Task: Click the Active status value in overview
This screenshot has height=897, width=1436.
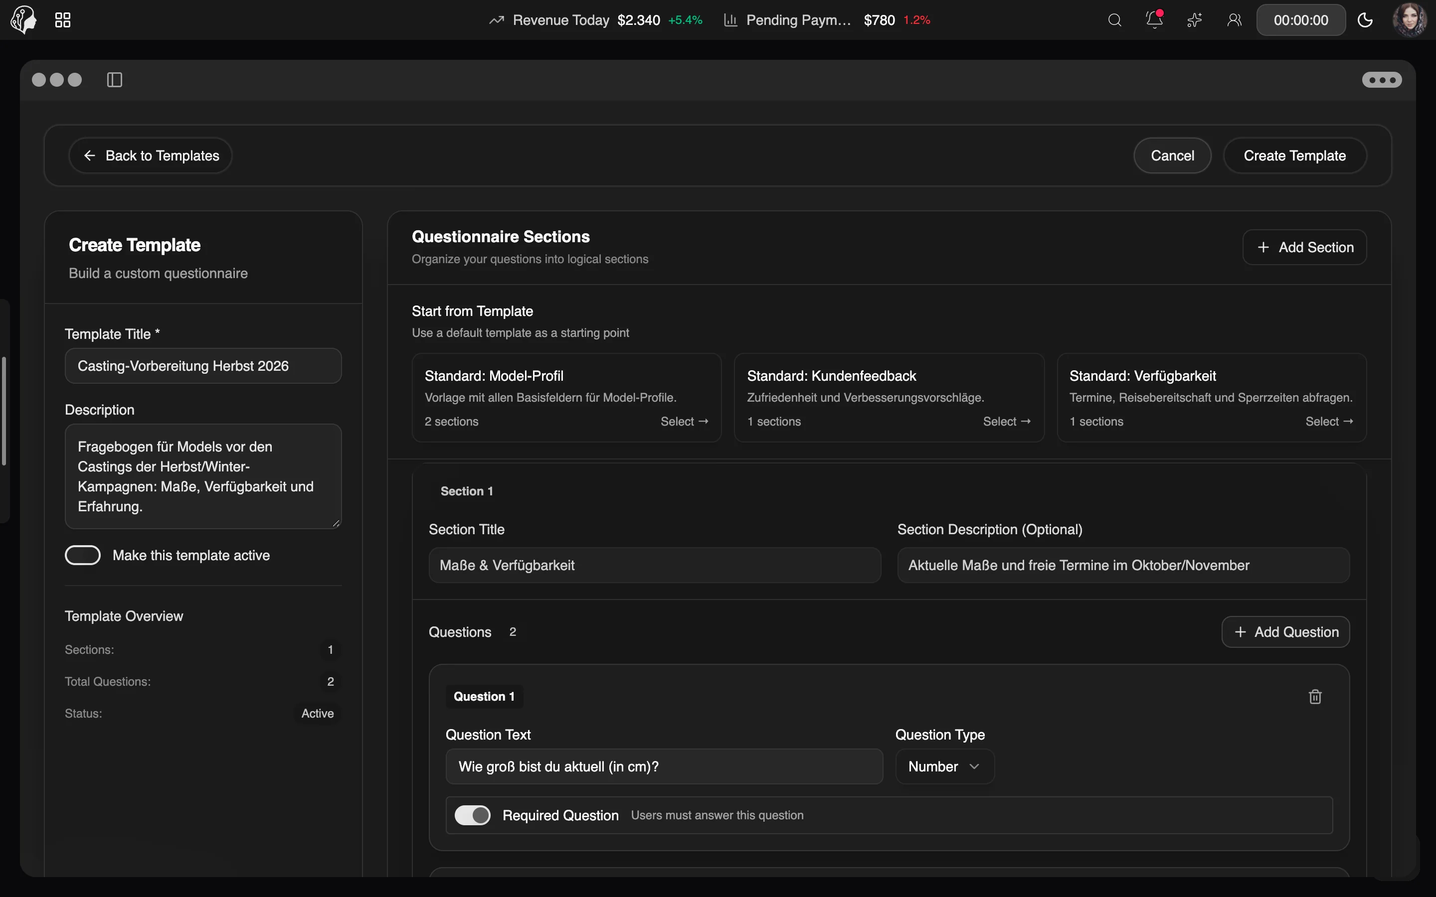Action: pos(318,714)
